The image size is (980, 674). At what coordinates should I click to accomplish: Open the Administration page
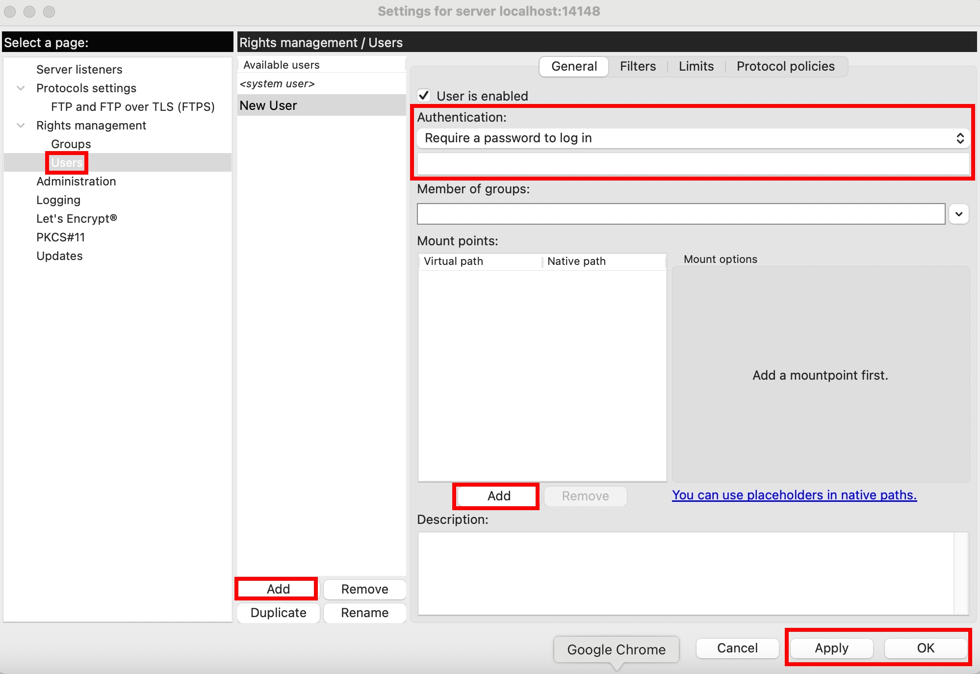(76, 181)
